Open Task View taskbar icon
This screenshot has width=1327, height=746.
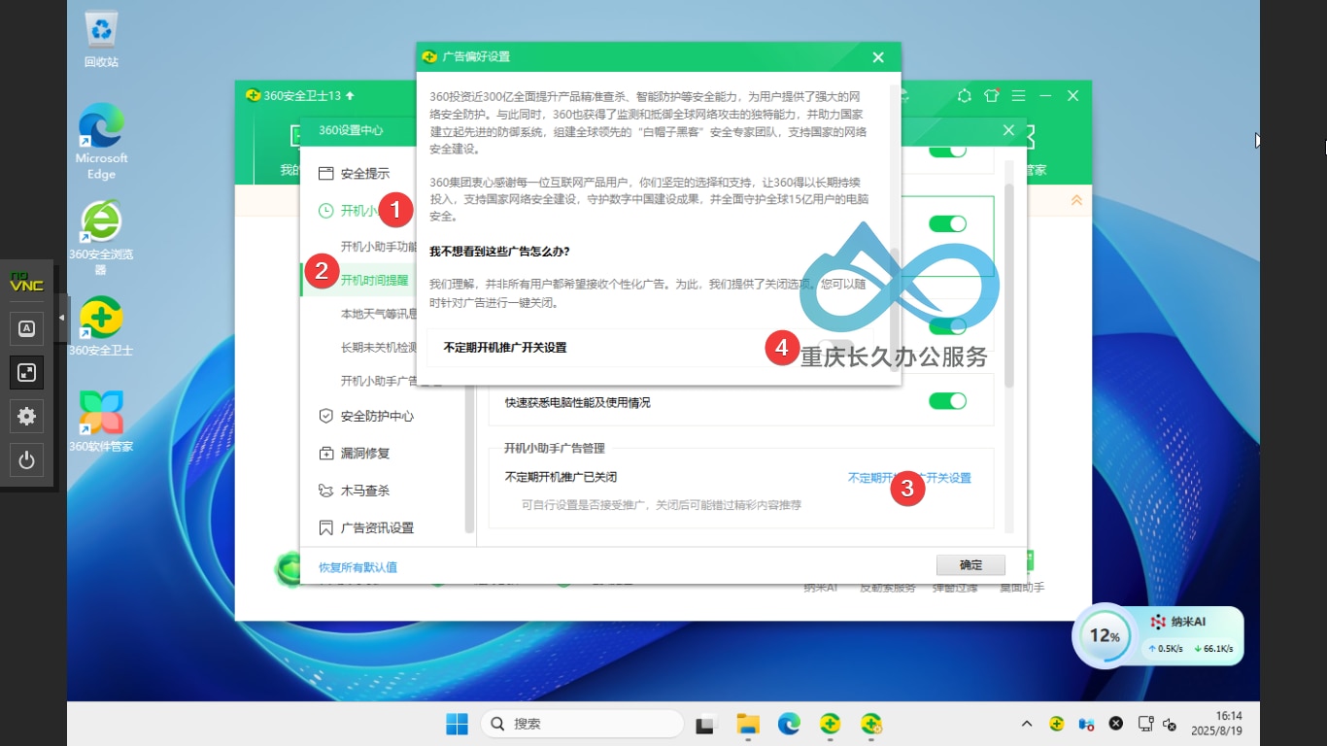(x=706, y=724)
